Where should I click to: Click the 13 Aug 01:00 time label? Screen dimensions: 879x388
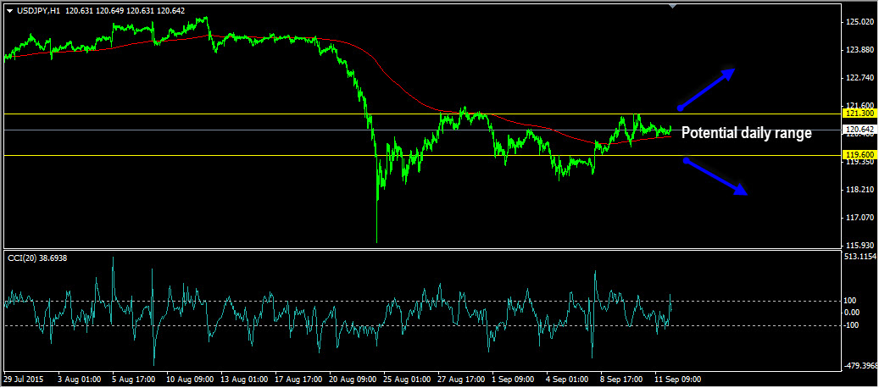pyautogui.click(x=244, y=379)
